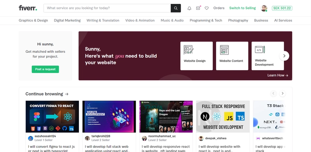Click the Fiverr logo

click(x=28, y=8)
